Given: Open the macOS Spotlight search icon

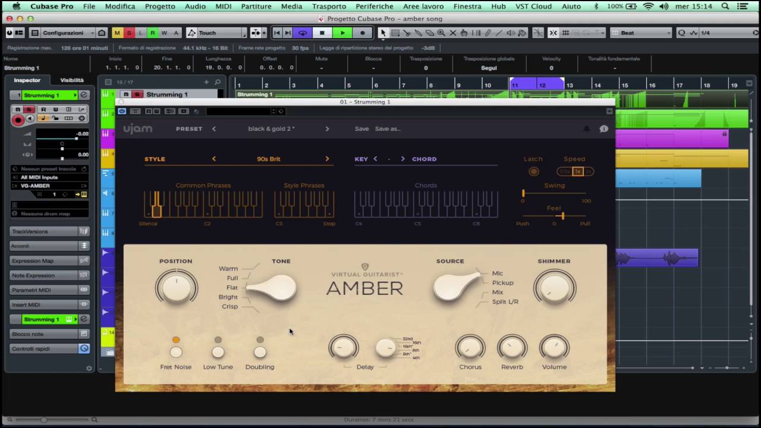Looking at the screenshot, I should pos(725,7).
